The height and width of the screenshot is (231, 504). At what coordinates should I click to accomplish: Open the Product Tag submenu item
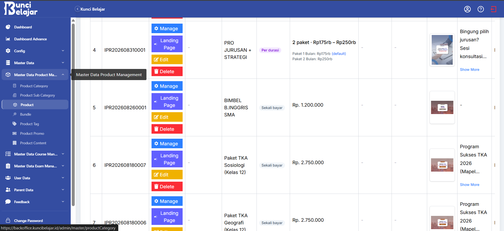click(35, 124)
